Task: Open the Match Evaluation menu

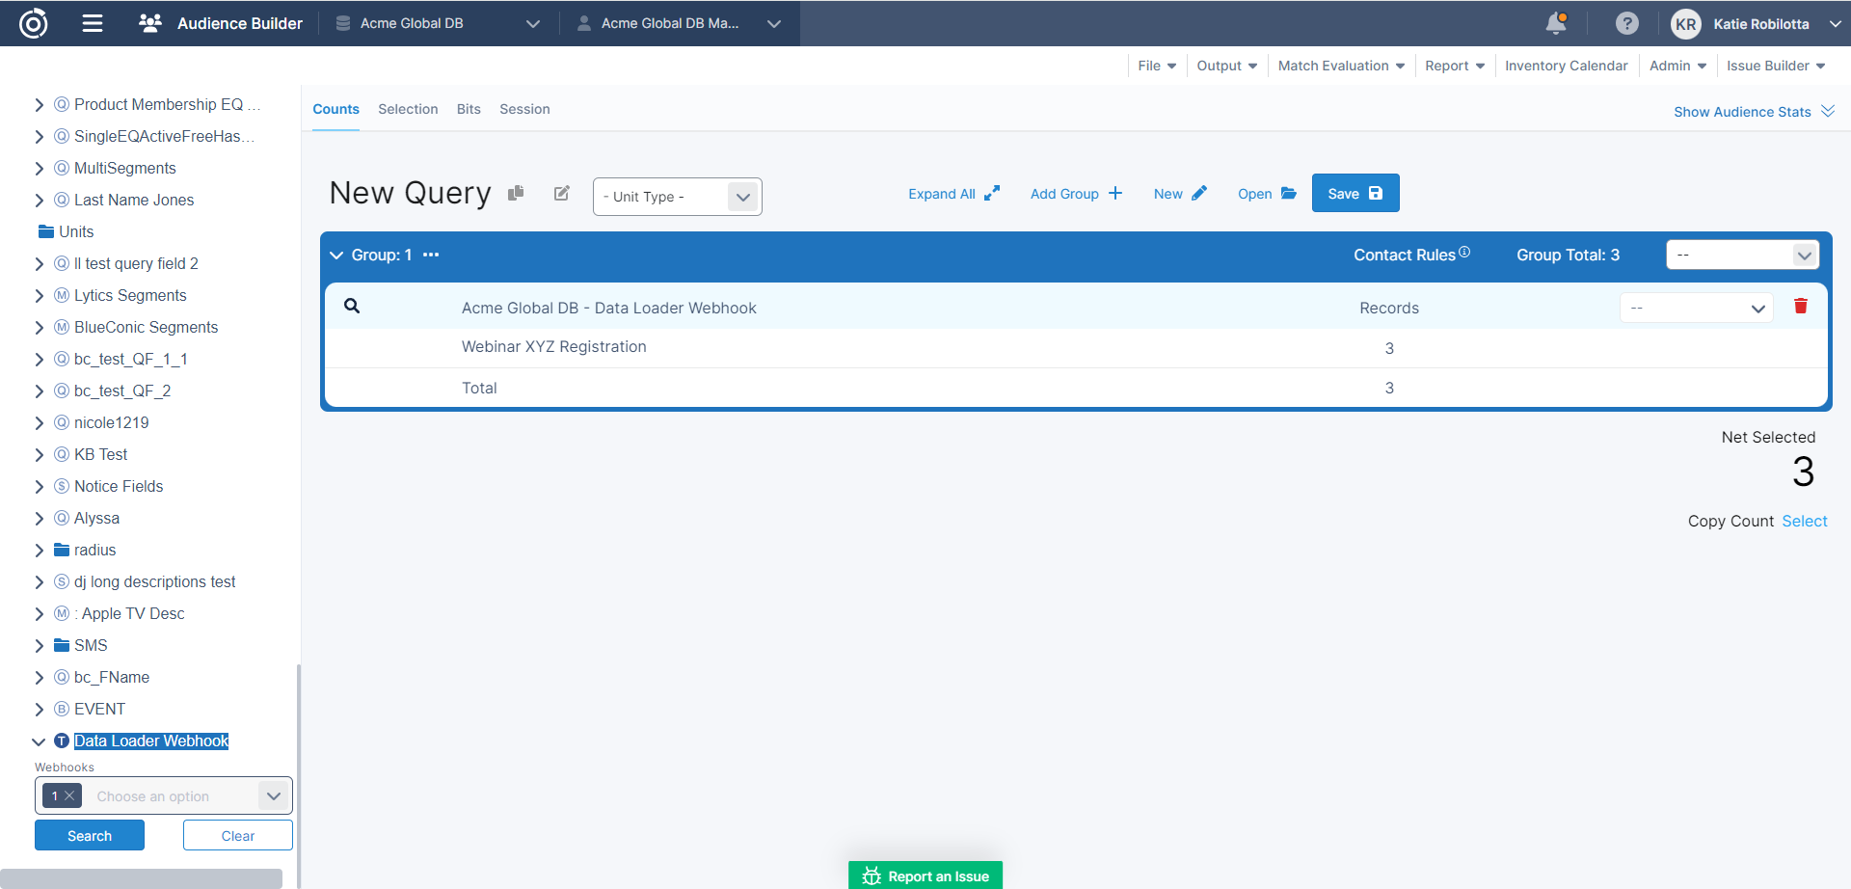Action: [x=1340, y=66]
